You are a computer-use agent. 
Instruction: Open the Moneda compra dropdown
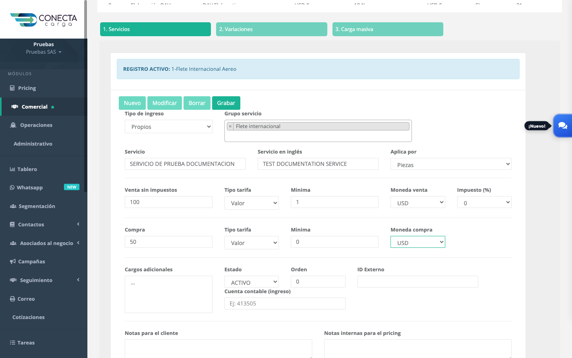point(418,242)
